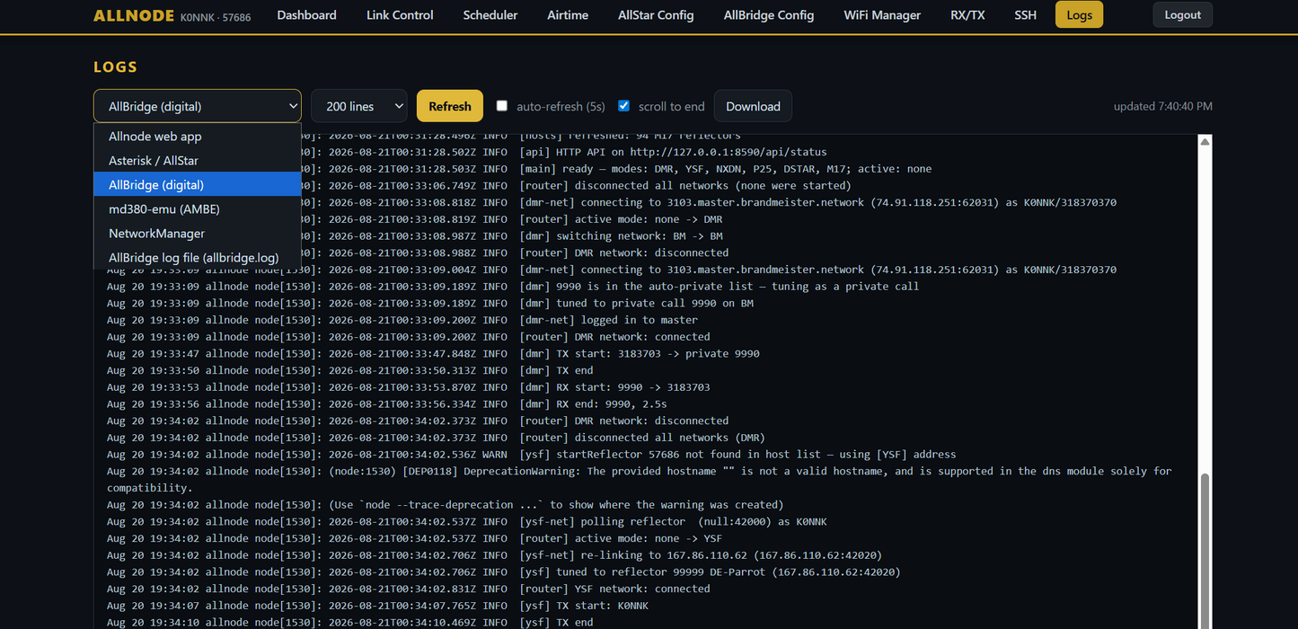Viewport: 1298px width, 629px height.
Task: Click the Logout button
Action: (1182, 15)
